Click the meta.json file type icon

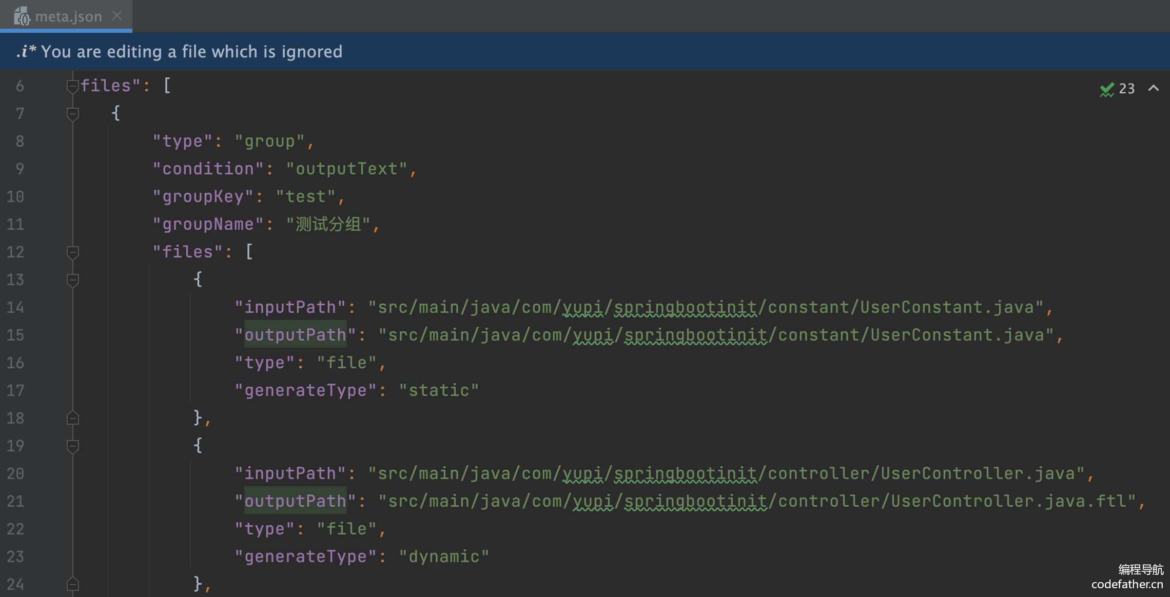(22, 16)
